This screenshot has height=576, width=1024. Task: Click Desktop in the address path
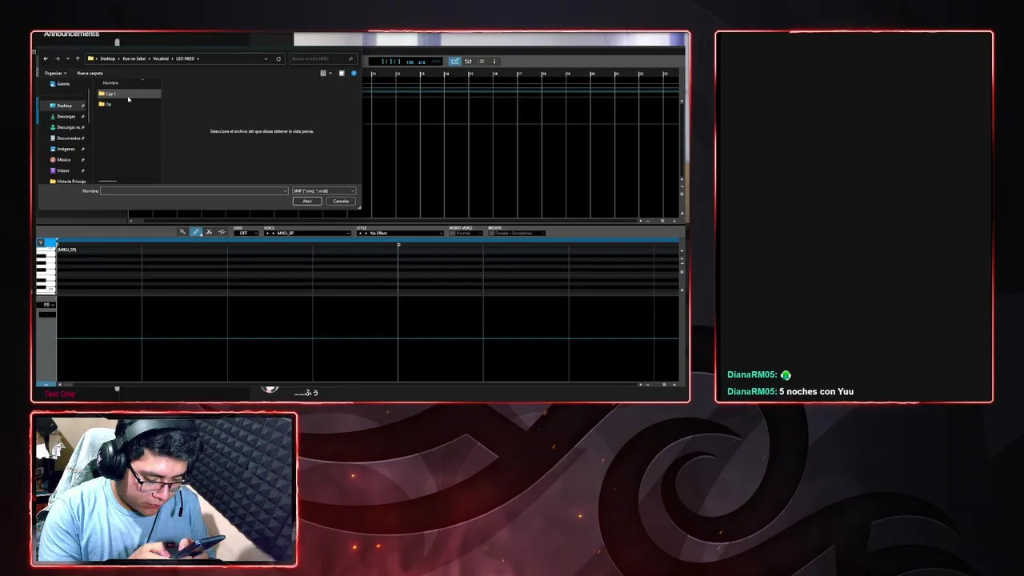[107, 58]
